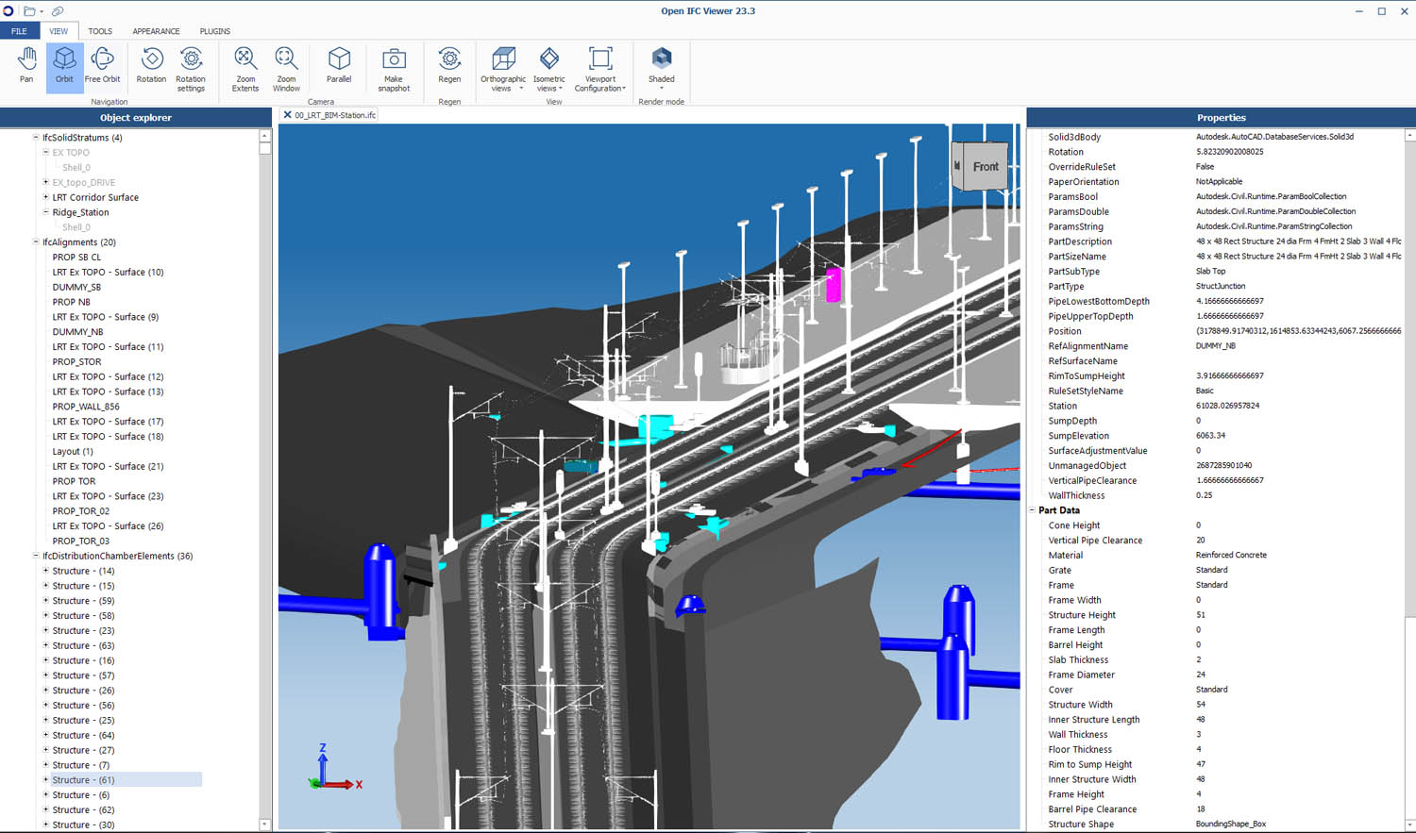Select LRT Ex TOPO - Surface (10)
The image size is (1416, 833).
click(x=108, y=273)
